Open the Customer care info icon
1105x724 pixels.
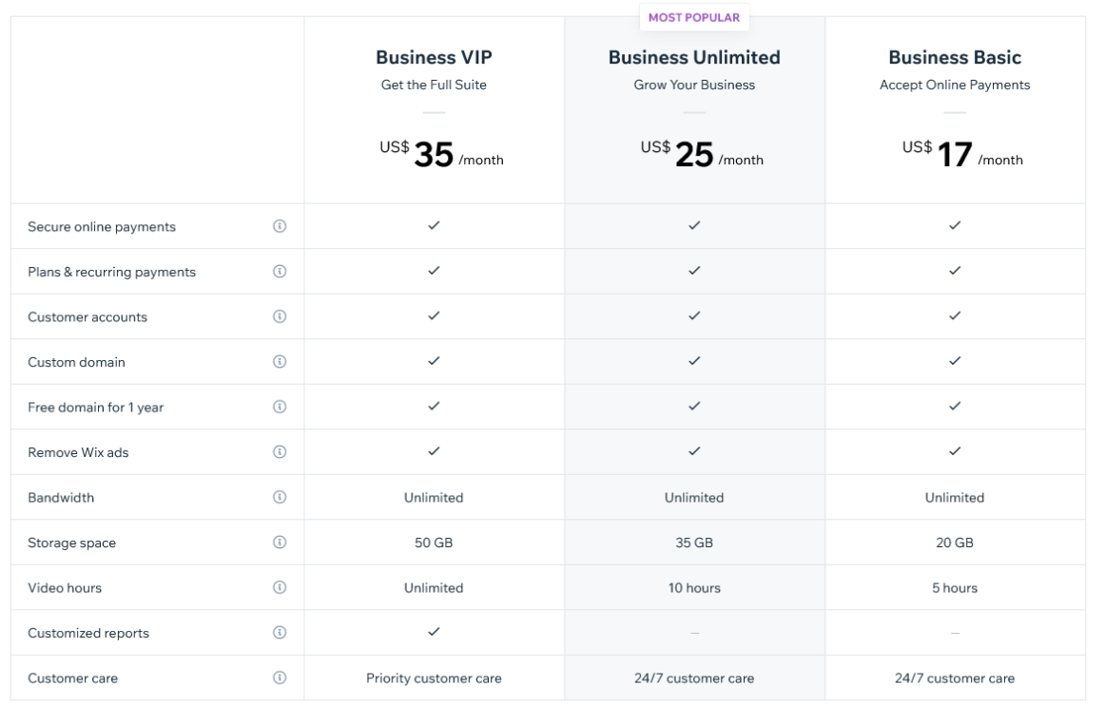click(280, 678)
